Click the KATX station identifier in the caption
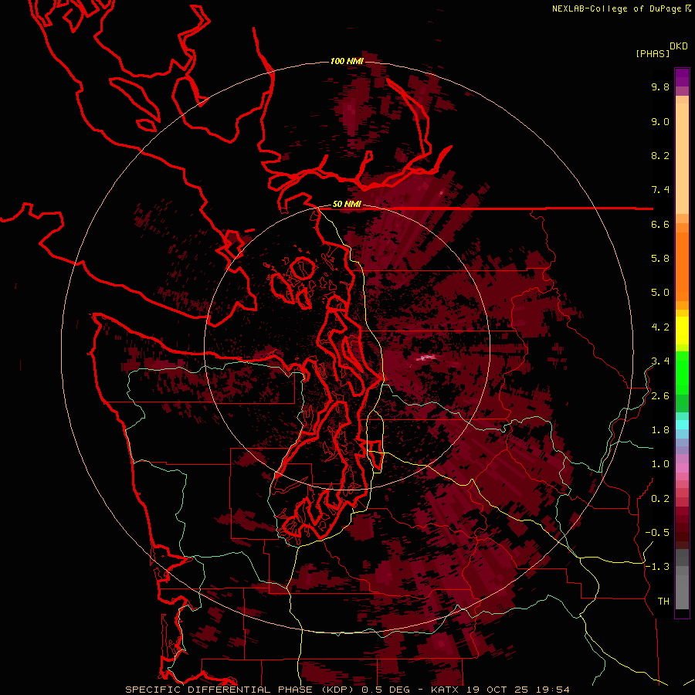The height and width of the screenshot is (695, 695). pyautogui.click(x=446, y=690)
